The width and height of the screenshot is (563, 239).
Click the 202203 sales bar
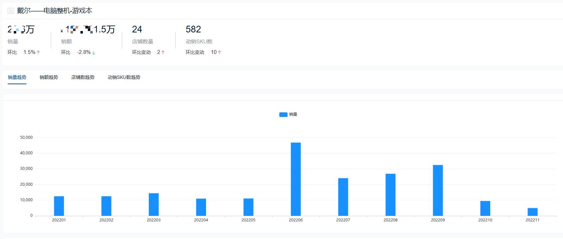(153, 204)
